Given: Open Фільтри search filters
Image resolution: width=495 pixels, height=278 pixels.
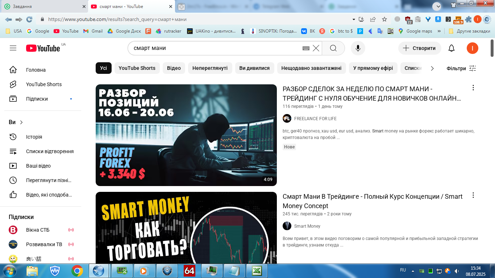Looking at the screenshot, I should tap(461, 68).
